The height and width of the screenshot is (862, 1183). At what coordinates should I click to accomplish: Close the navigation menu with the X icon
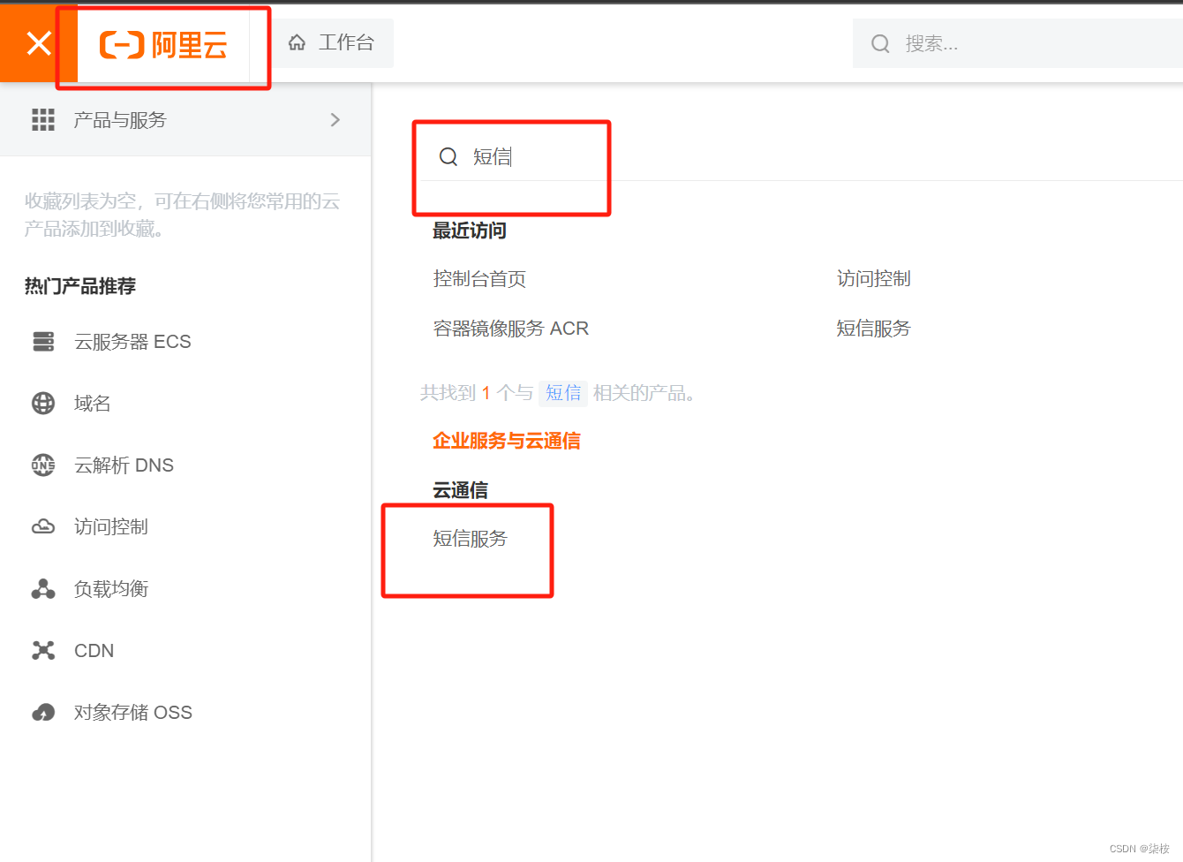coord(39,42)
